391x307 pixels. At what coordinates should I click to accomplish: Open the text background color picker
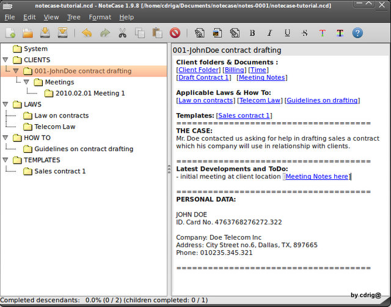340,33
